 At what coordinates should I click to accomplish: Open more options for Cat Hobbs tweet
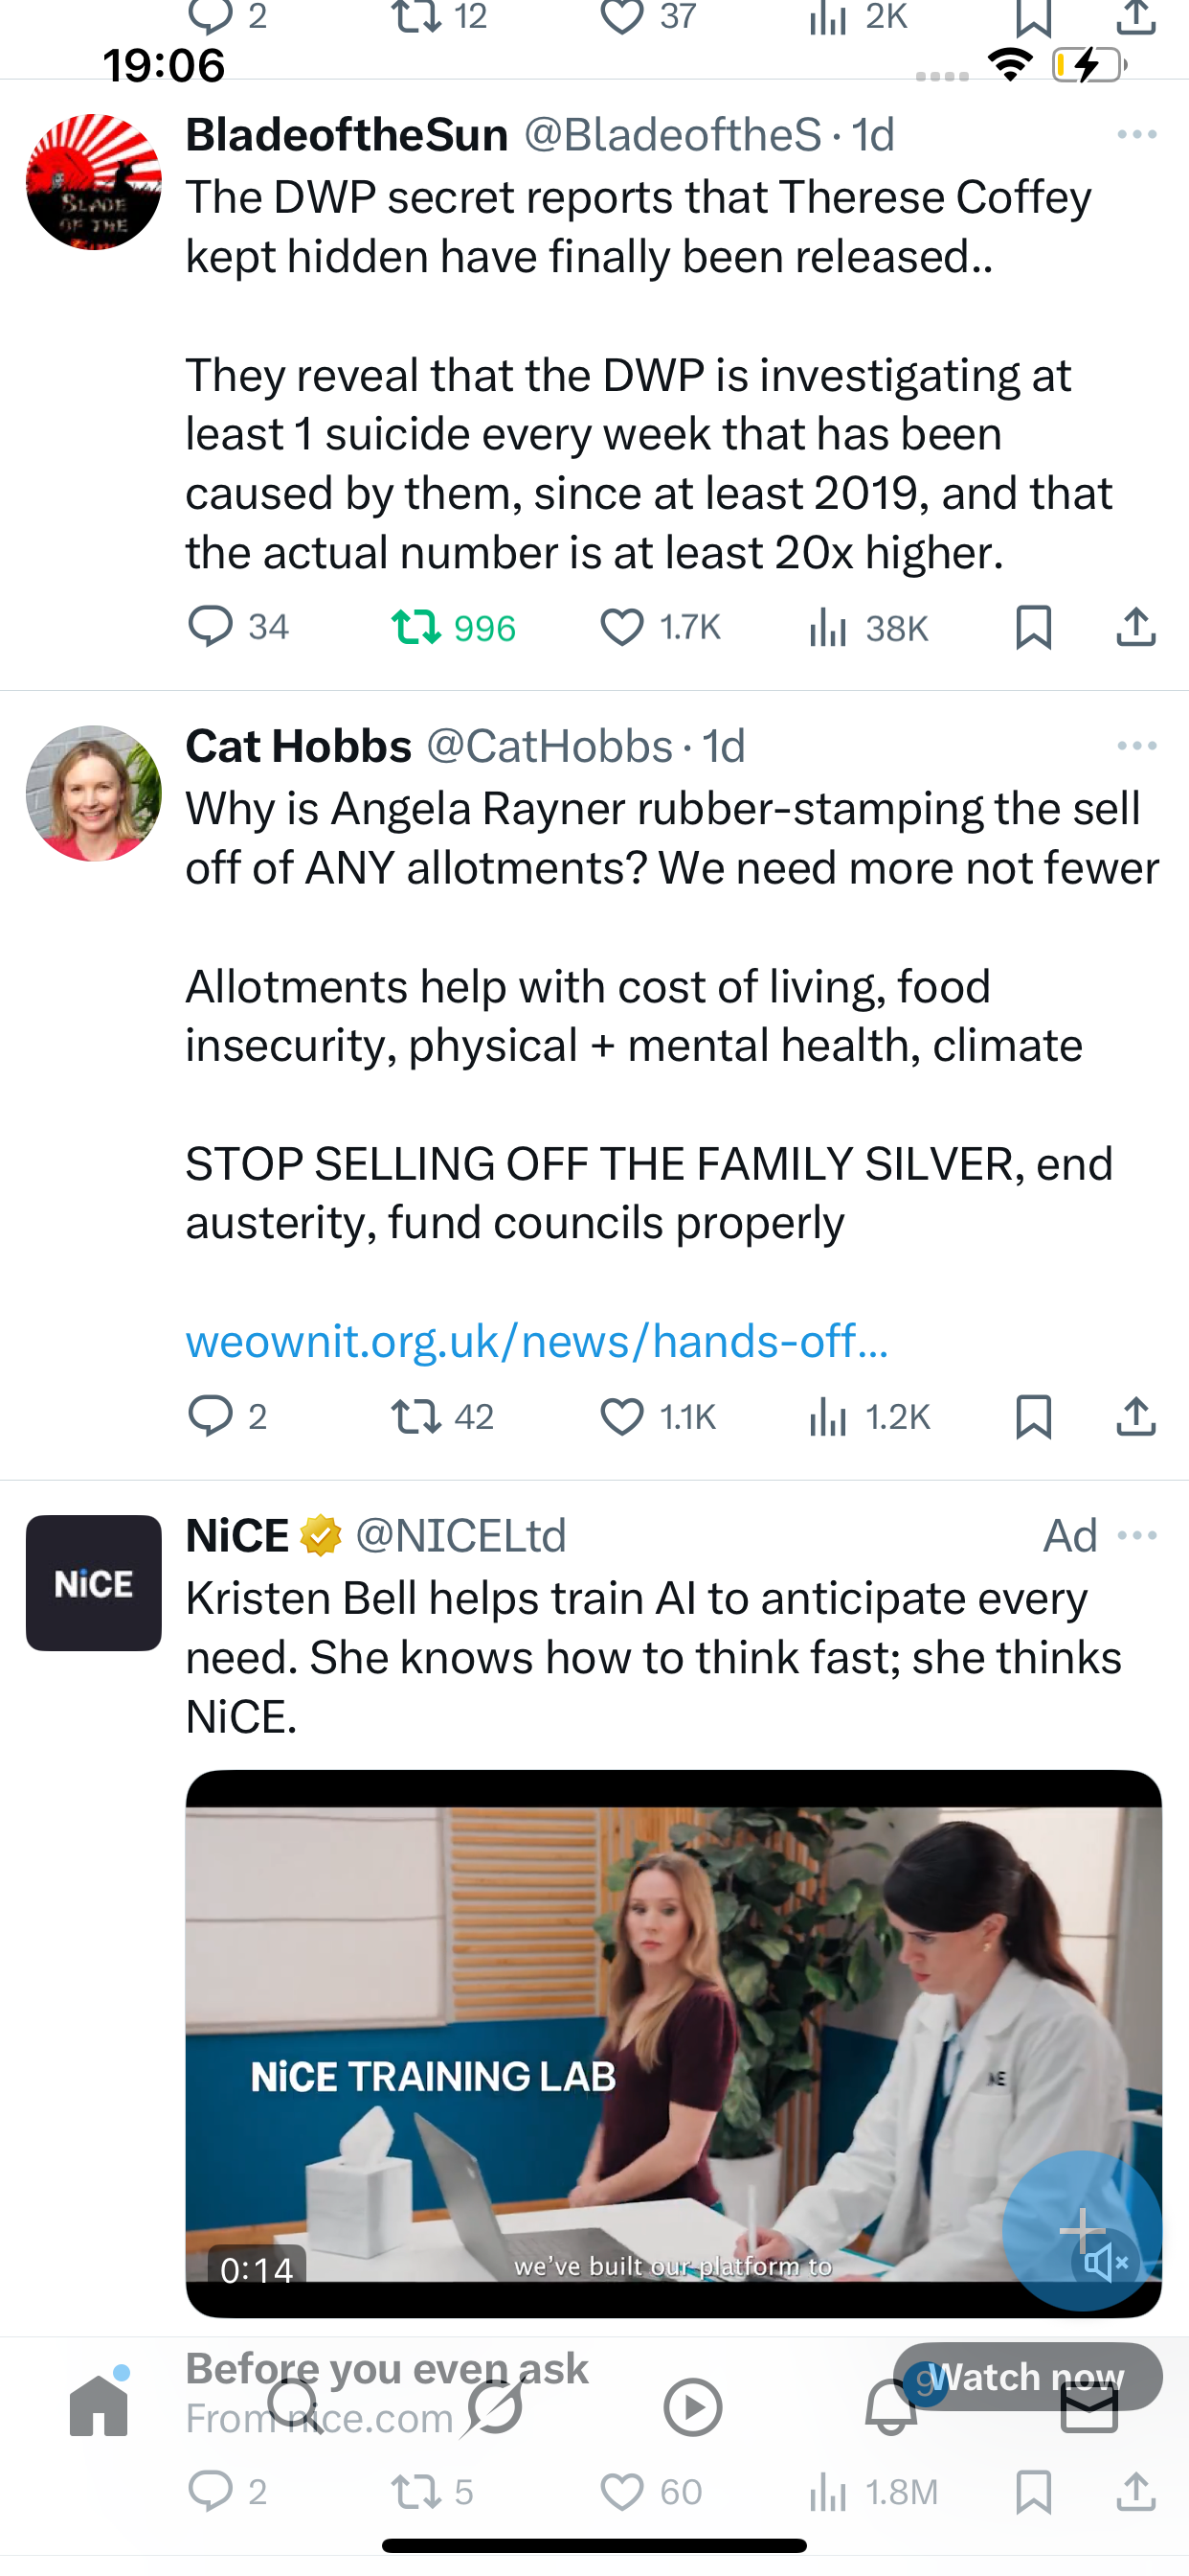click(1137, 746)
